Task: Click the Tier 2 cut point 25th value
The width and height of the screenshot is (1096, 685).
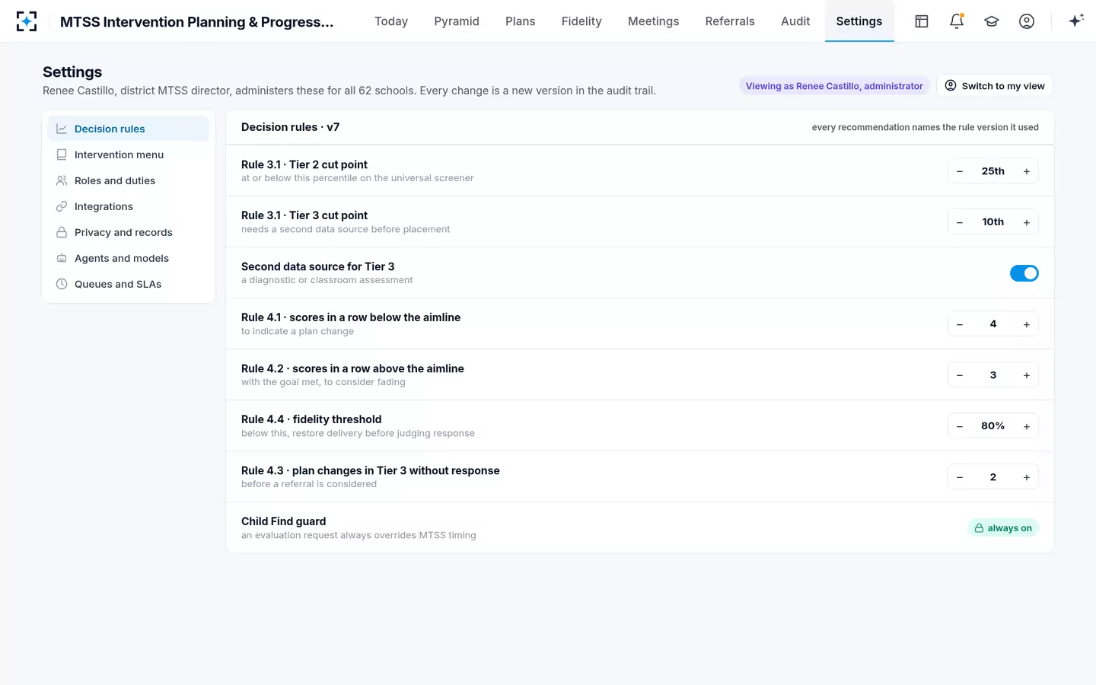Action: (x=993, y=171)
